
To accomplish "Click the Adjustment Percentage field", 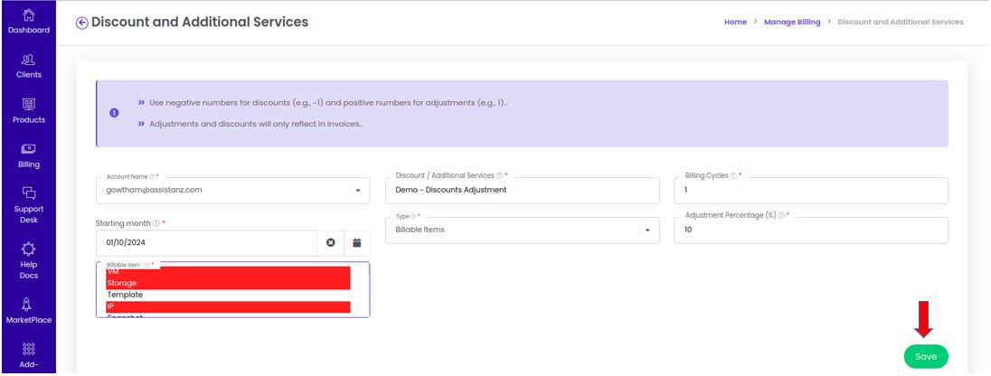I will pyautogui.click(x=811, y=230).
